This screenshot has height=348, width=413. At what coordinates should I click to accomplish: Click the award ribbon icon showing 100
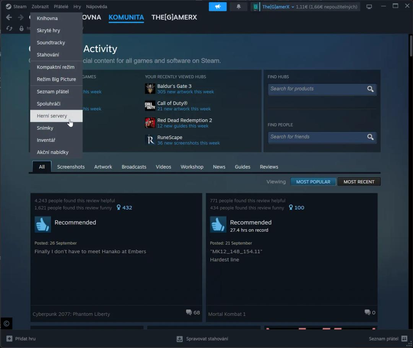pos(291,208)
